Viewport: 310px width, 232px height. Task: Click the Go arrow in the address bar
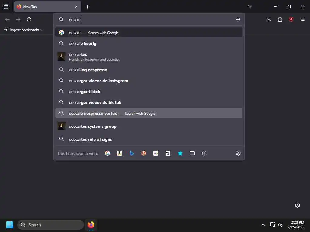238,19
